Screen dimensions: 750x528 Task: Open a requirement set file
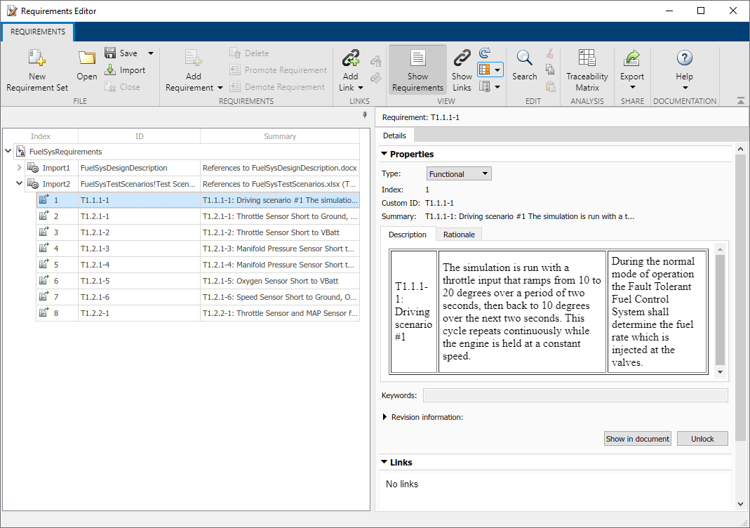click(x=87, y=65)
